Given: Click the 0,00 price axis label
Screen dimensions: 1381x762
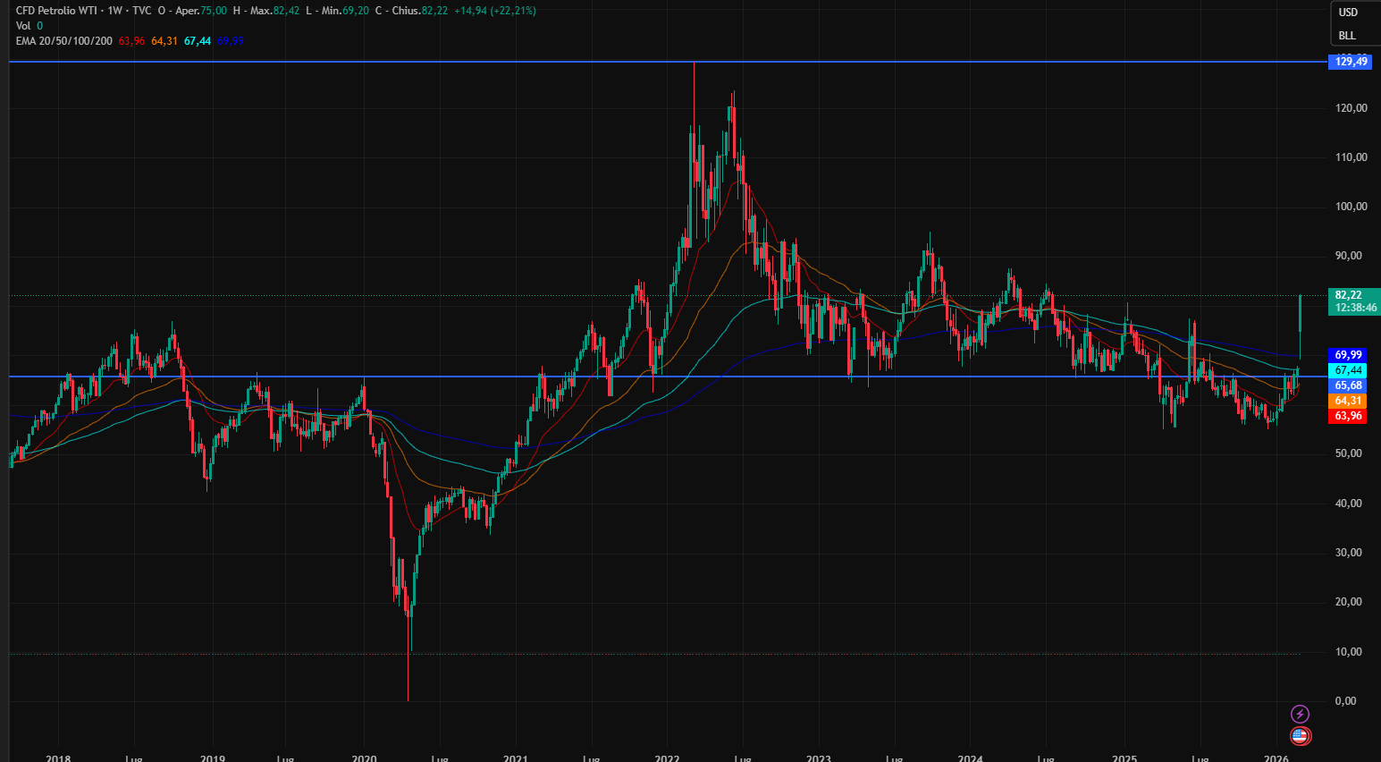Looking at the screenshot, I should (1346, 701).
